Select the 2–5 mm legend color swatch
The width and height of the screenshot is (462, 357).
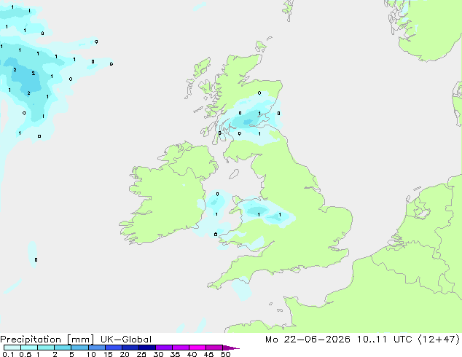pos(63,348)
